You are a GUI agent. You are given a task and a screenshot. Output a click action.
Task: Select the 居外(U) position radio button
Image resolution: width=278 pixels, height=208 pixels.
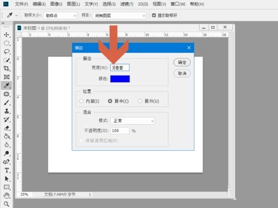[140, 101]
